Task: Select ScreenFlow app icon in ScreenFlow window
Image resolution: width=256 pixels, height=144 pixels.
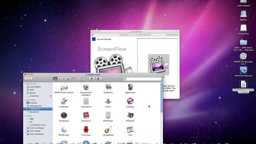Action: pyautogui.click(x=158, y=64)
